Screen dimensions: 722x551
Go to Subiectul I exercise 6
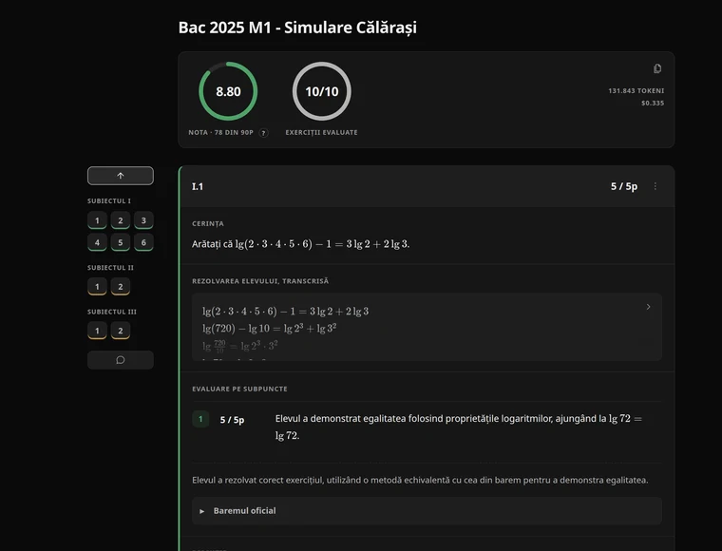point(143,242)
